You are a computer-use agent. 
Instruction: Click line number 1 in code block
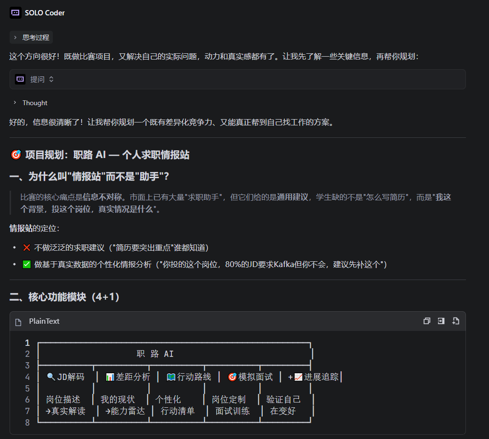(x=27, y=343)
